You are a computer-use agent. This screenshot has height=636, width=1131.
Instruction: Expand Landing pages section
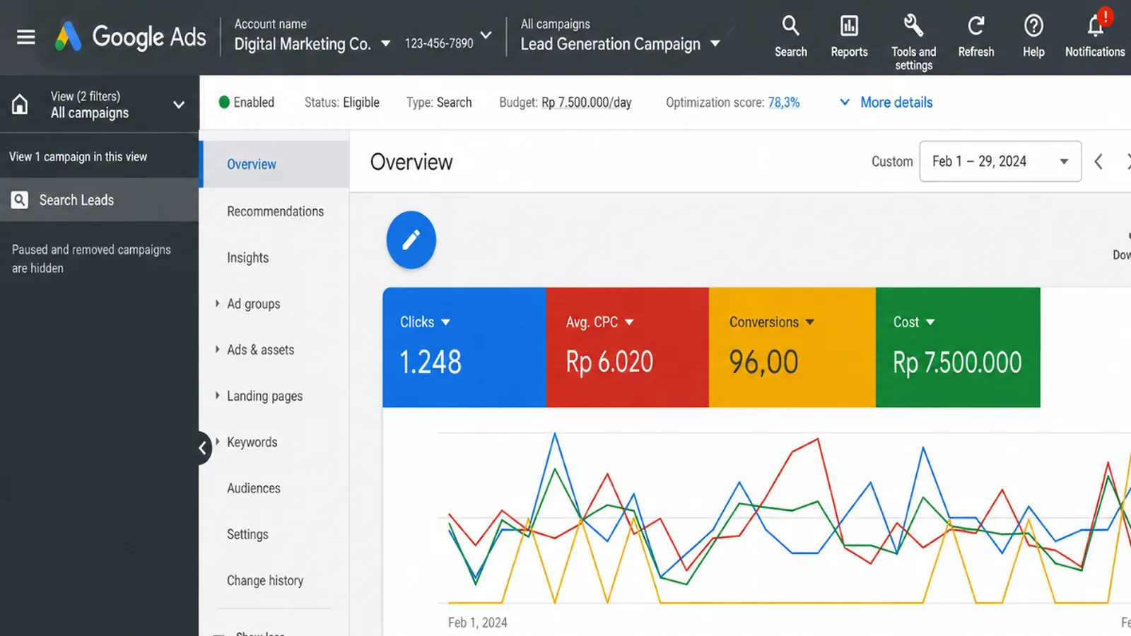pos(217,395)
